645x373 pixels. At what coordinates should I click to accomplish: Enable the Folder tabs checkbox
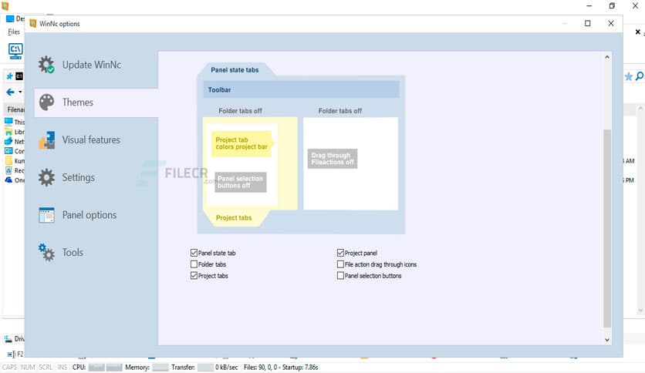click(194, 264)
